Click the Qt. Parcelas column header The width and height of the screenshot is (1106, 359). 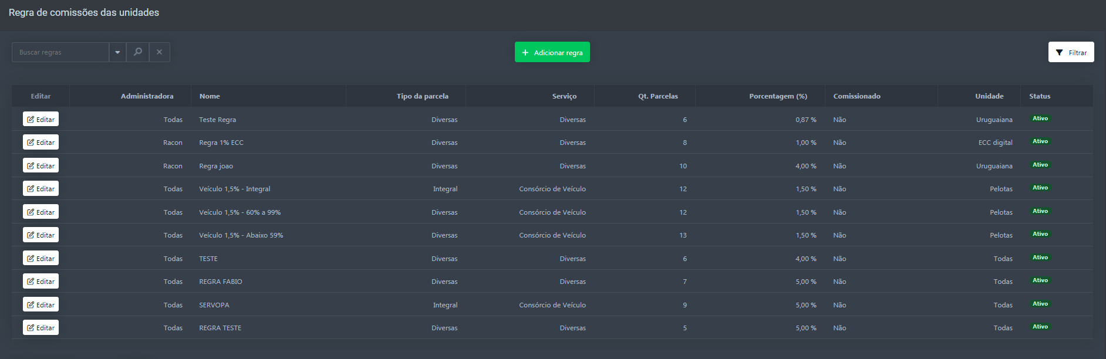tap(657, 96)
